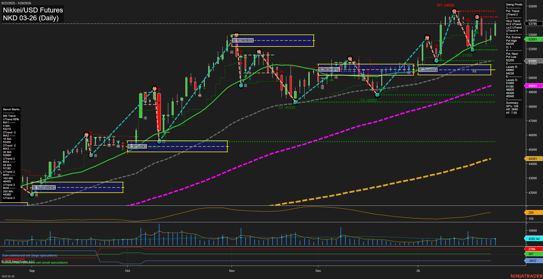The image size is (543, 279).
Task: Select the red swing-high circle marker near R1: 54660
Action: point(455,11)
